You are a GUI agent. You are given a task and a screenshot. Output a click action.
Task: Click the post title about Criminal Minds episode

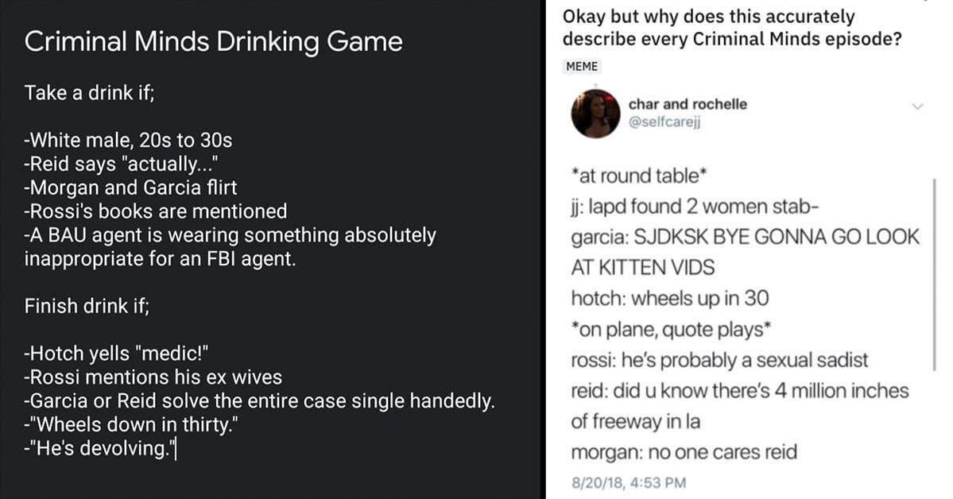732,27
